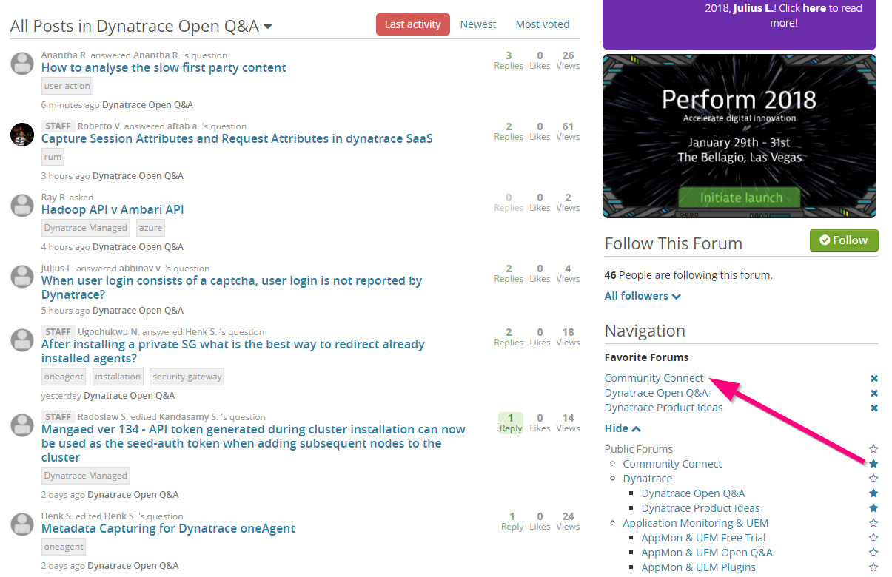The width and height of the screenshot is (892, 577).
Task: Follow this forum with green Follow button
Action: [x=844, y=240]
